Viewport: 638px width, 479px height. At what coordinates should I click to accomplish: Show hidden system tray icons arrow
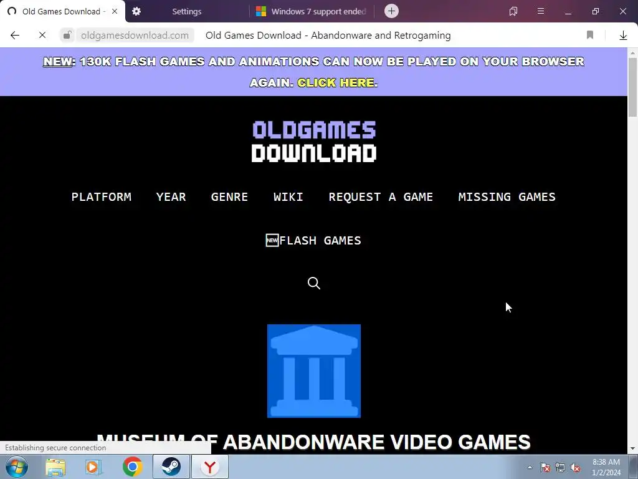tap(530, 467)
